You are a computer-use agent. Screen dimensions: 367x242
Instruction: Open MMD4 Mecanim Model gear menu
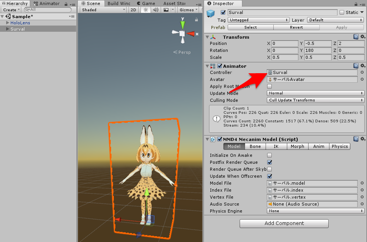coord(363,139)
